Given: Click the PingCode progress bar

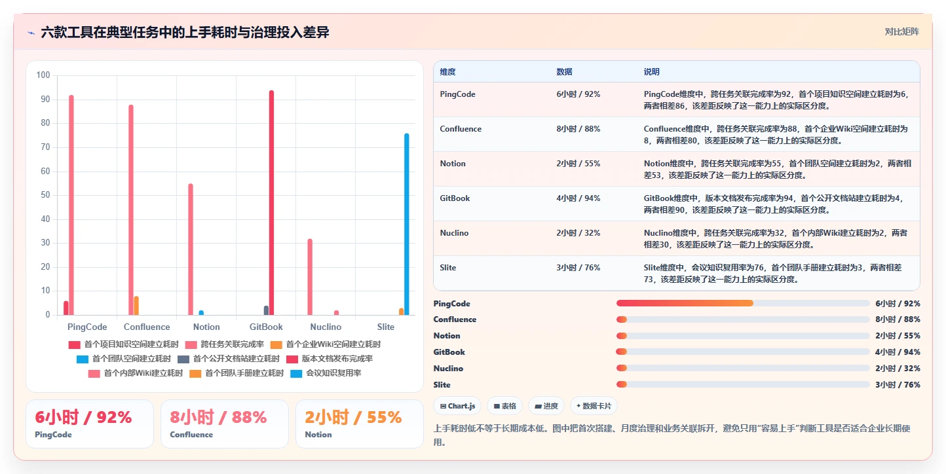Looking at the screenshot, I should coord(743,303).
